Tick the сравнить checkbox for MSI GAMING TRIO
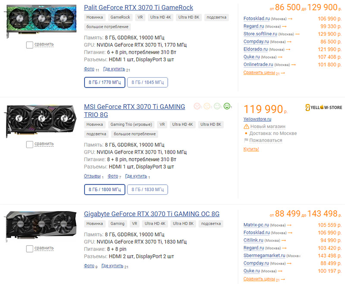The height and width of the screenshot is (284, 345). tap(30, 145)
